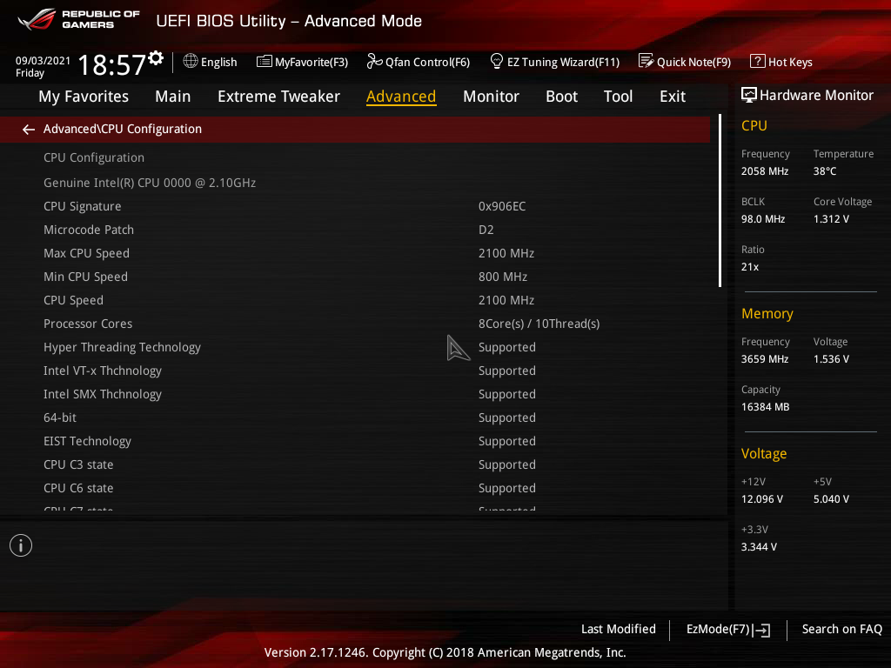Click the 98.0 MHz BCLK value

point(762,218)
